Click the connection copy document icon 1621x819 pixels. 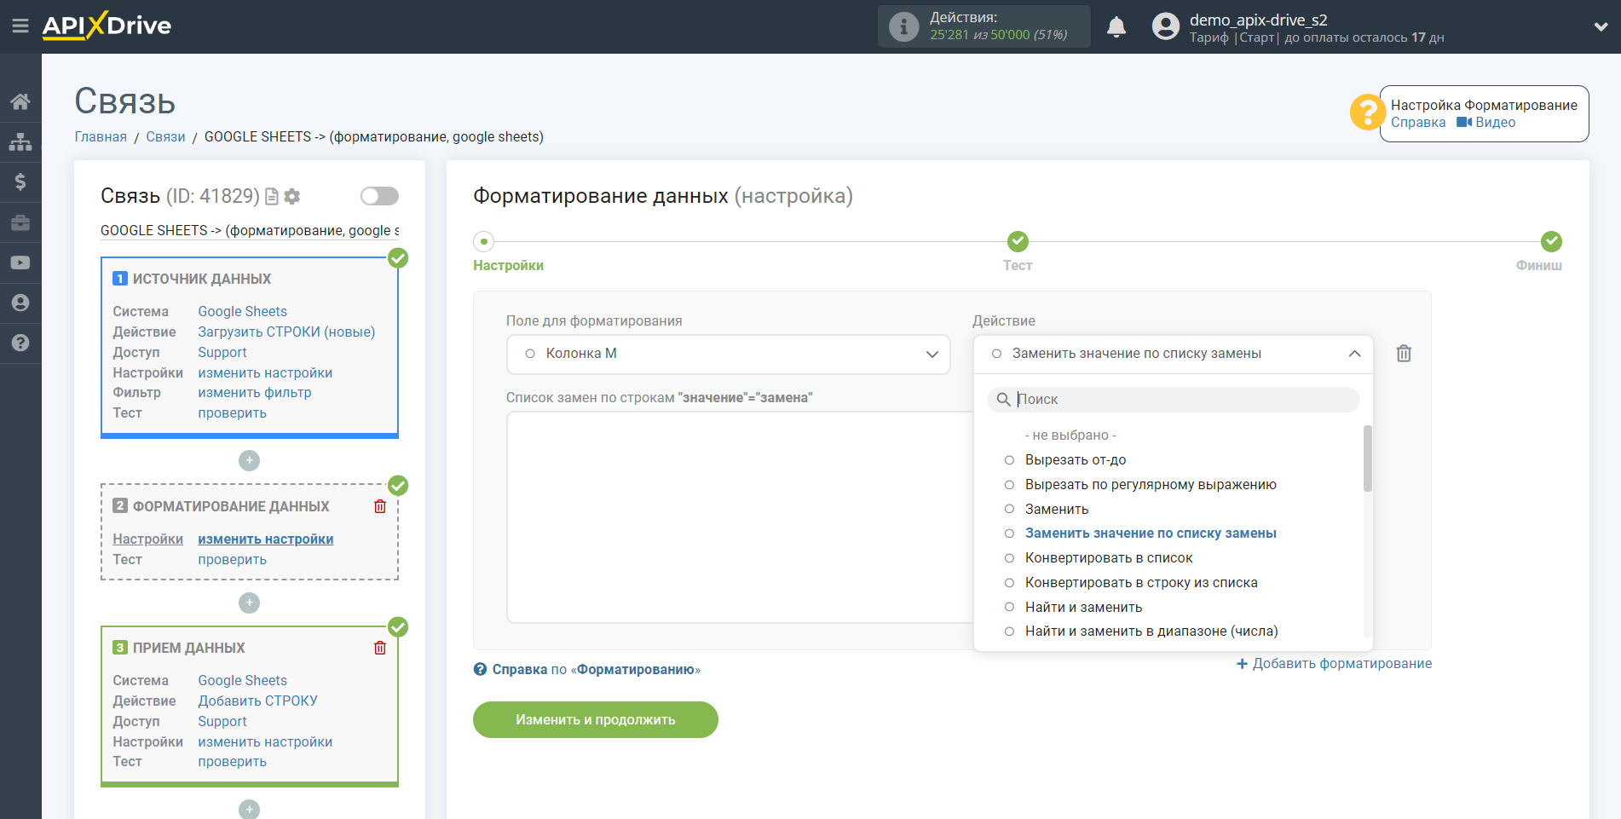click(x=272, y=197)
